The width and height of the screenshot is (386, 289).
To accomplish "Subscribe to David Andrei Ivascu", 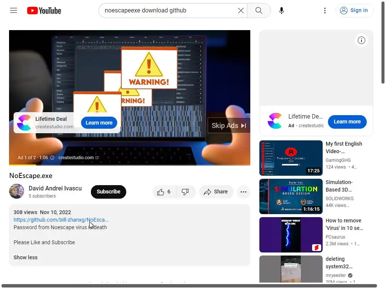I will pos(108,192).
